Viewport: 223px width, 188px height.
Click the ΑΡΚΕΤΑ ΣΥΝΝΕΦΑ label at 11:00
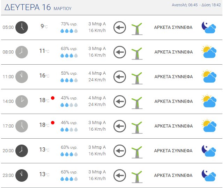(x=173, y=77)
